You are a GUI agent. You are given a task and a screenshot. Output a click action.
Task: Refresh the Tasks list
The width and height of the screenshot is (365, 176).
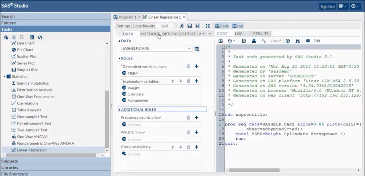pos(40,37)
